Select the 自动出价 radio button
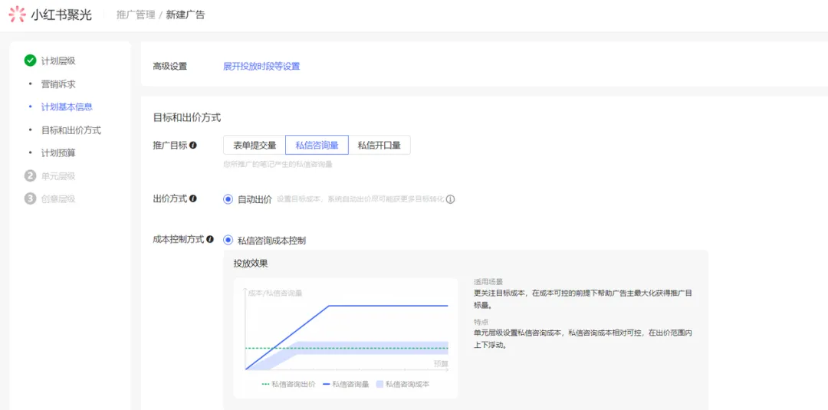The width and height of the screenshot is (828, 410). pyautogui.click(x=228, y=199)
